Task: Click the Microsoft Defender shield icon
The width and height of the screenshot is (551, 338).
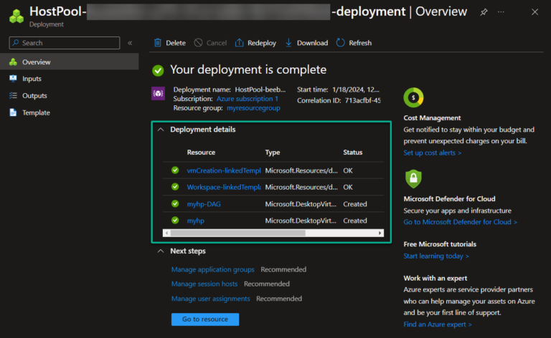Action: [414, 178]
